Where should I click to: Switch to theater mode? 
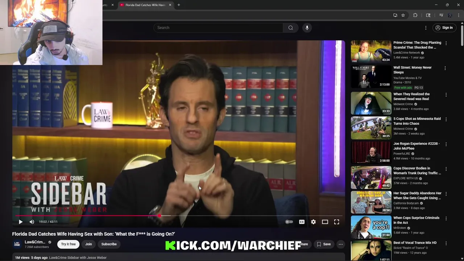tap(325, 222)
